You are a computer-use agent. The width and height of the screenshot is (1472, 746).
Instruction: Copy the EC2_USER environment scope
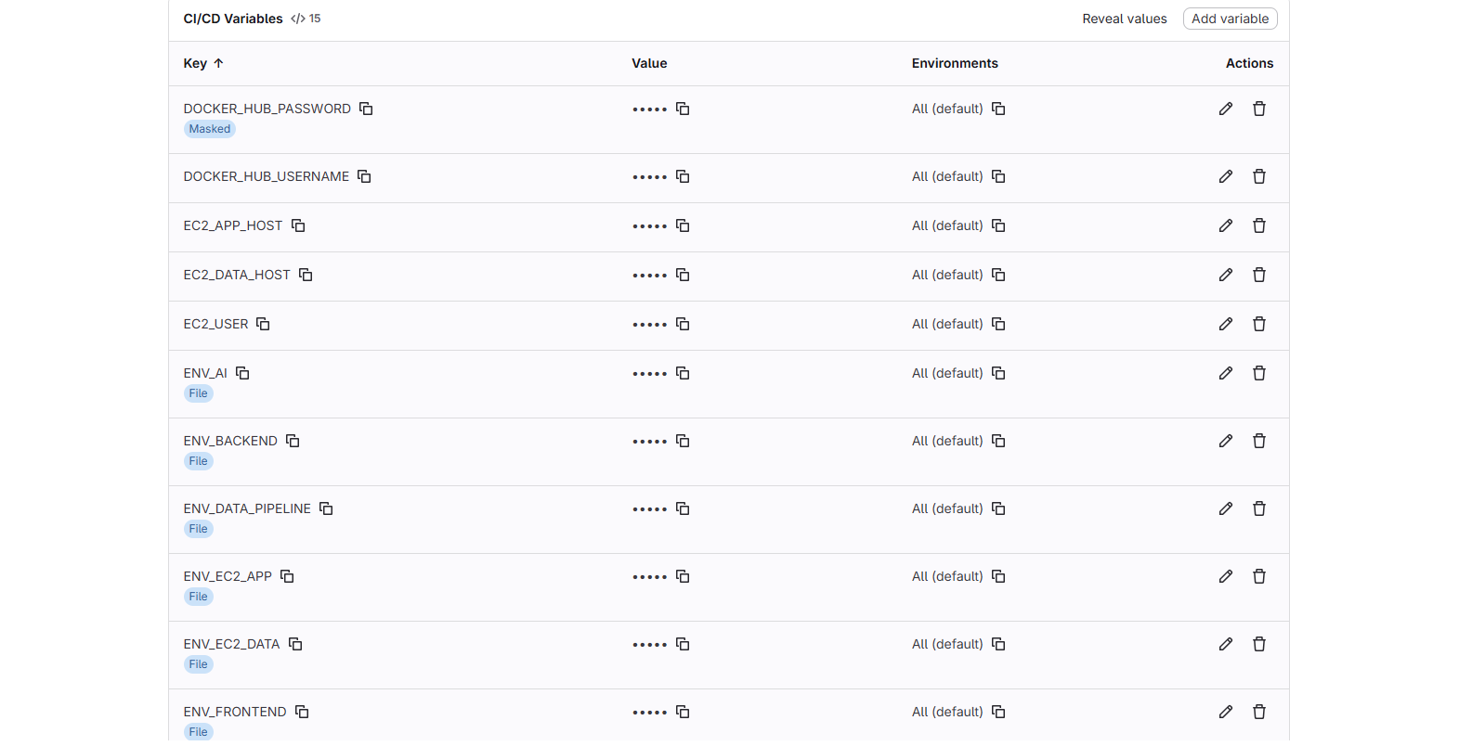pyautogui.click(x=998, y=324)
